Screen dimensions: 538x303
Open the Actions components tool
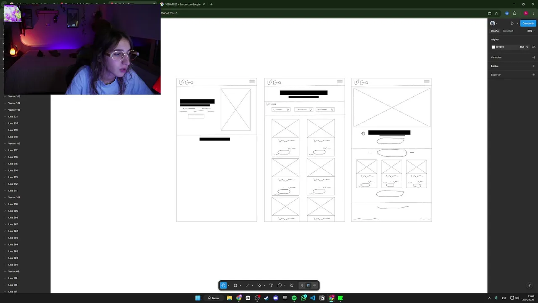coord(292,285)
